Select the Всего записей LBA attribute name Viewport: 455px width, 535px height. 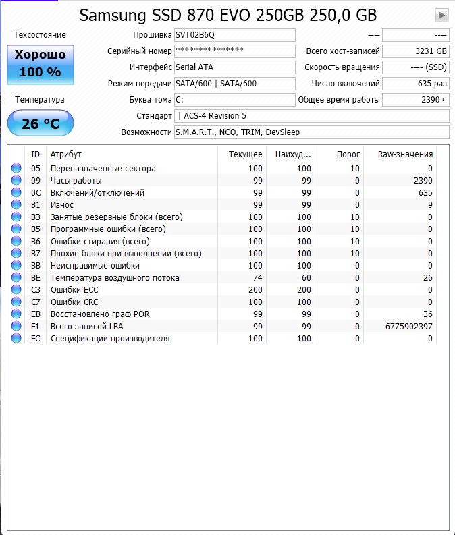(86, 326)
